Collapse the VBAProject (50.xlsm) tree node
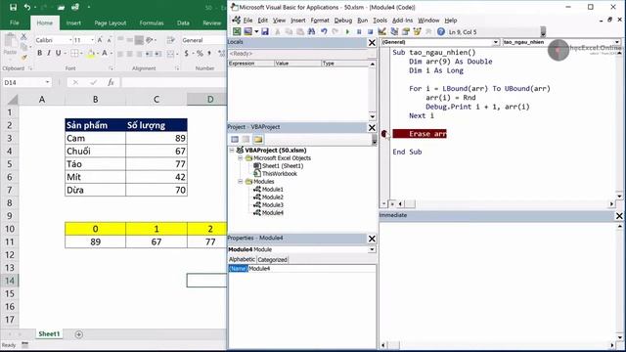 click(232, 150)
